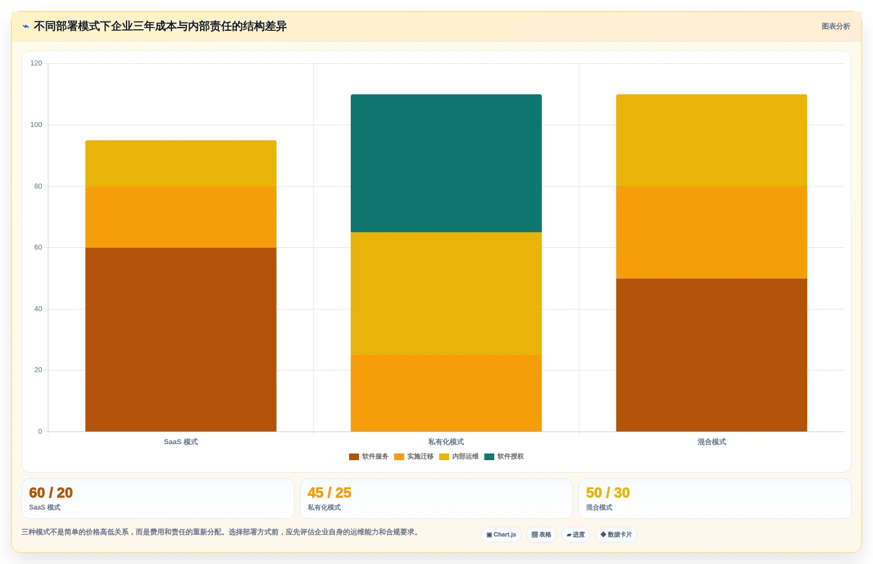Click the chart title 不同部署模式下企业三年成本与内部责任的结构差异
873x564 pixels.
tap(161, 26)
